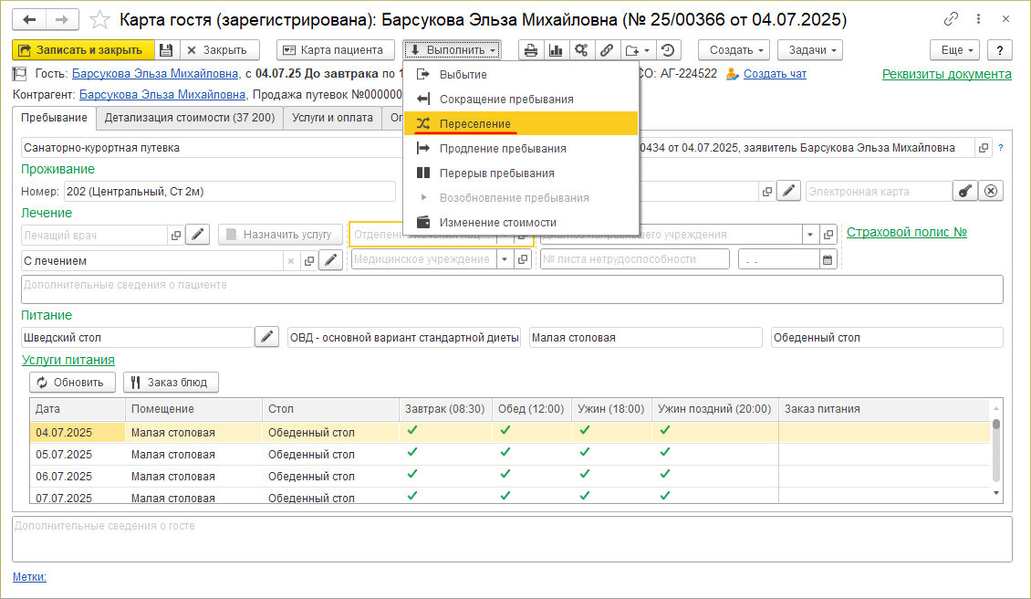
Task: Click the change history clock icon
Action: [669, 50]
